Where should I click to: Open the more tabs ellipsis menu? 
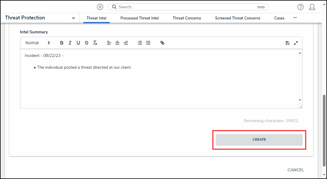coord(295,18)
